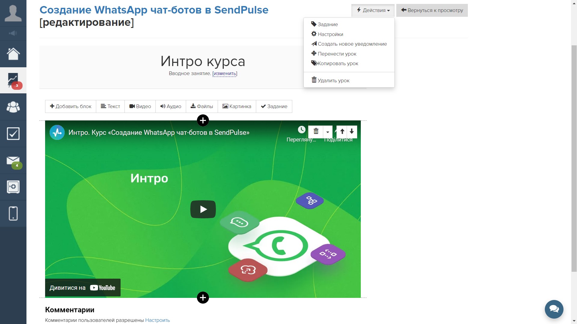The image size is (577, 324).
Task: Open safe/finance icon in sidebar
Action: point(13,187)
